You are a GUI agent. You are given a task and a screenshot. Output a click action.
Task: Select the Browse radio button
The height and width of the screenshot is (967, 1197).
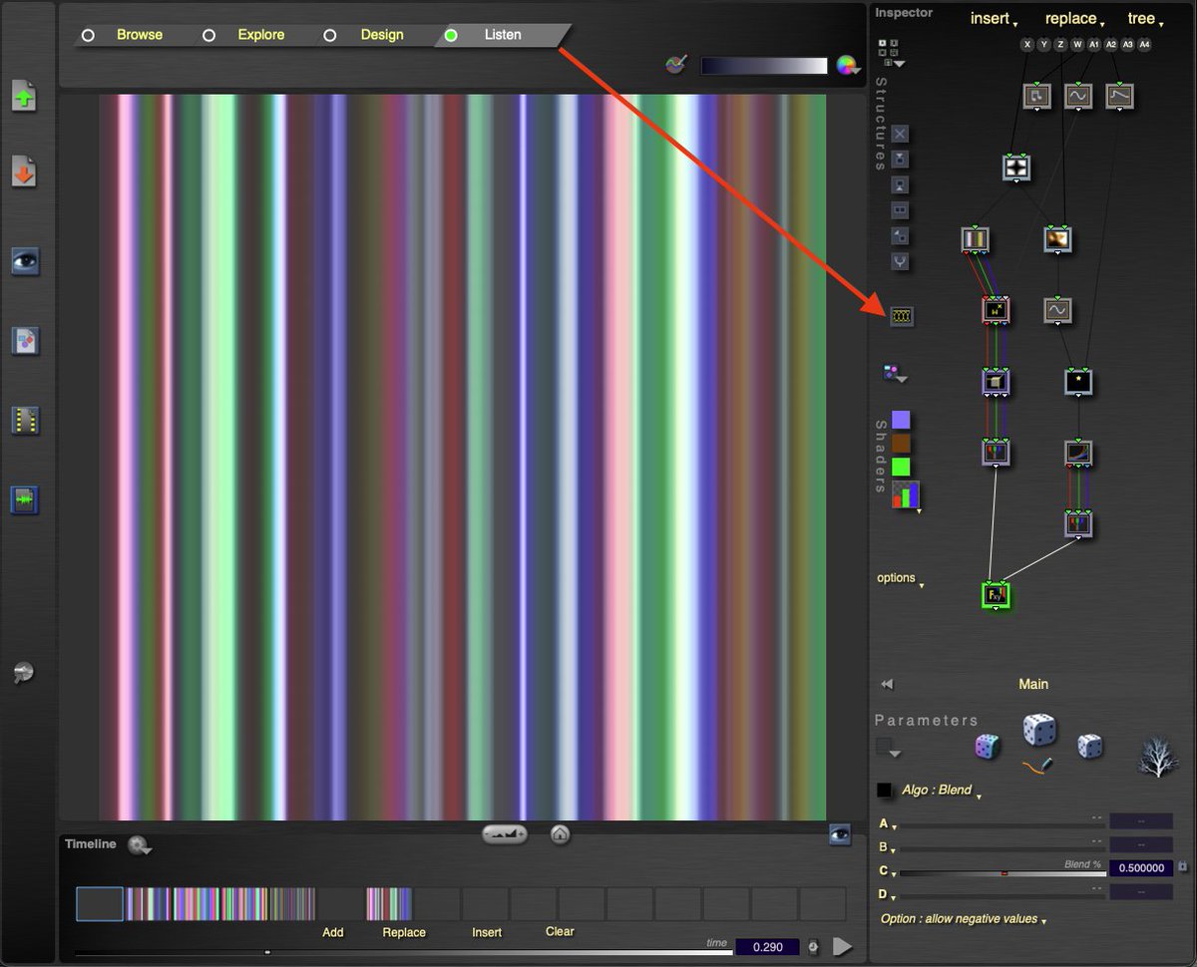88,35
